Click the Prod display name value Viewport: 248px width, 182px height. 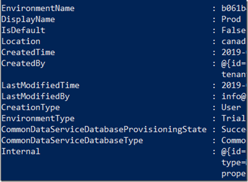click(x=231, y=19)
